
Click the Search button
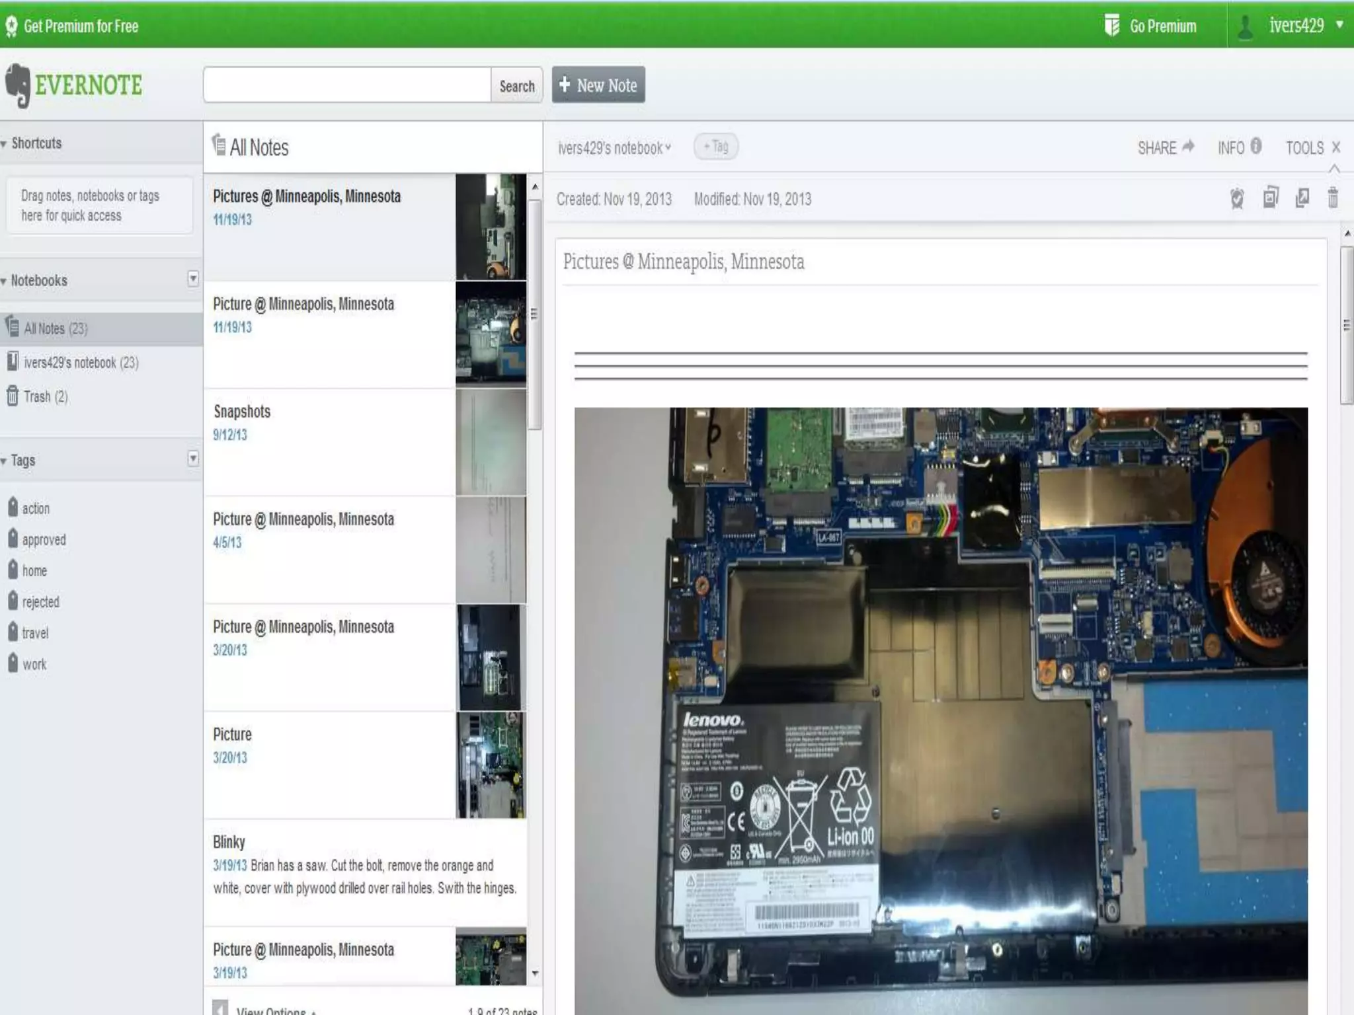click(x=516, y=86)
